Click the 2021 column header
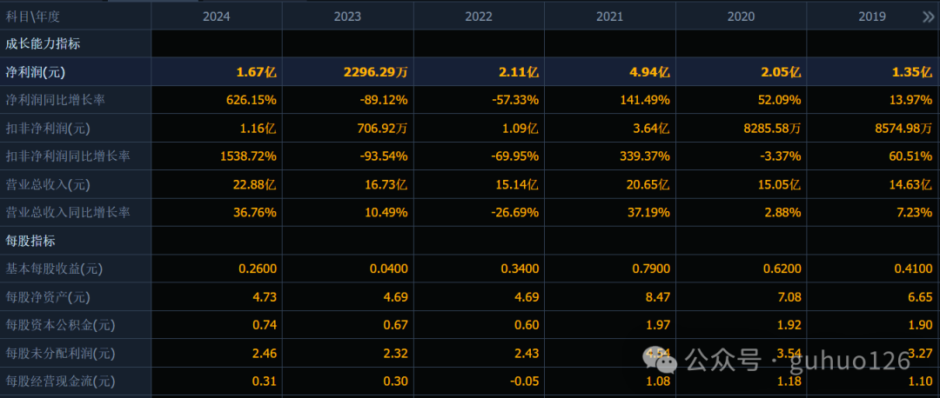The width and height of the screenshot is (940, 398). (609, 17)
